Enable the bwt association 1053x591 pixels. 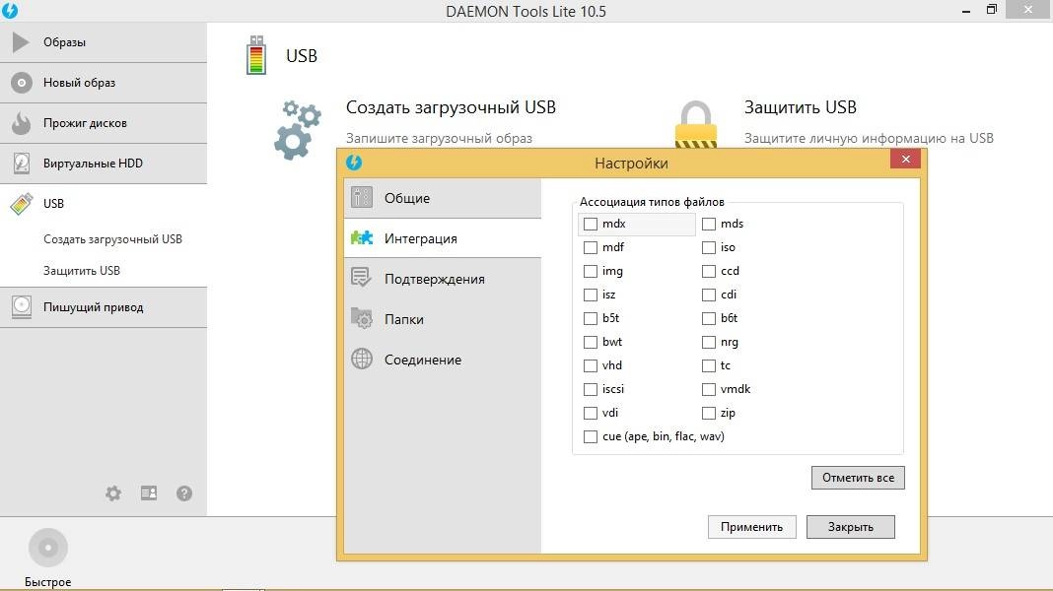(591, 342)
